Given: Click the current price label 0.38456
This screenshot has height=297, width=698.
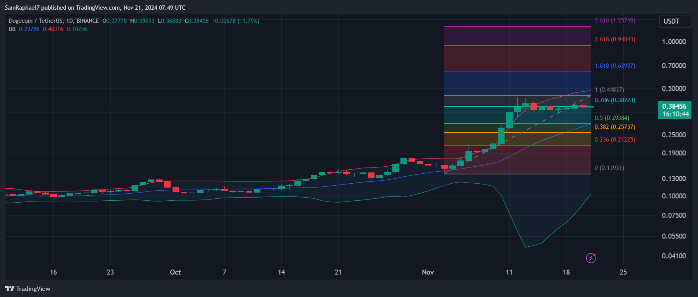Looking at the screenshot, I should (674, 106).
